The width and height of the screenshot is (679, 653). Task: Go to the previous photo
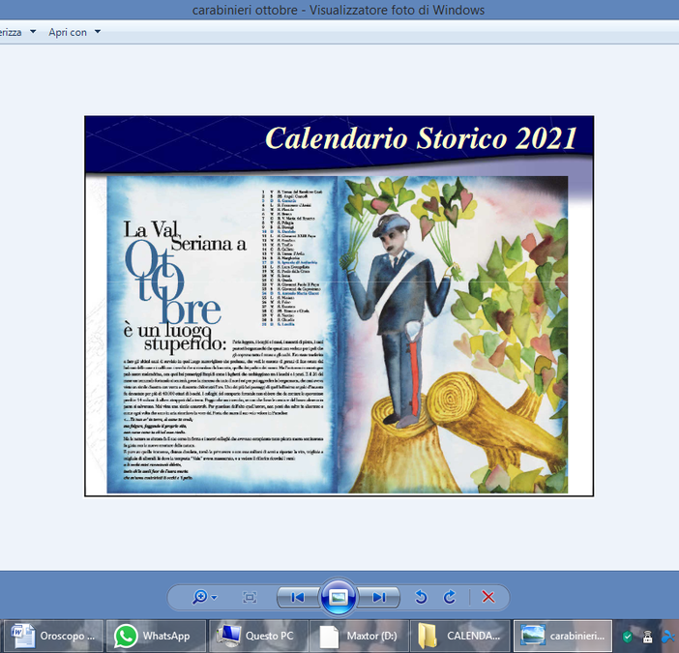[x=298, y=597]
